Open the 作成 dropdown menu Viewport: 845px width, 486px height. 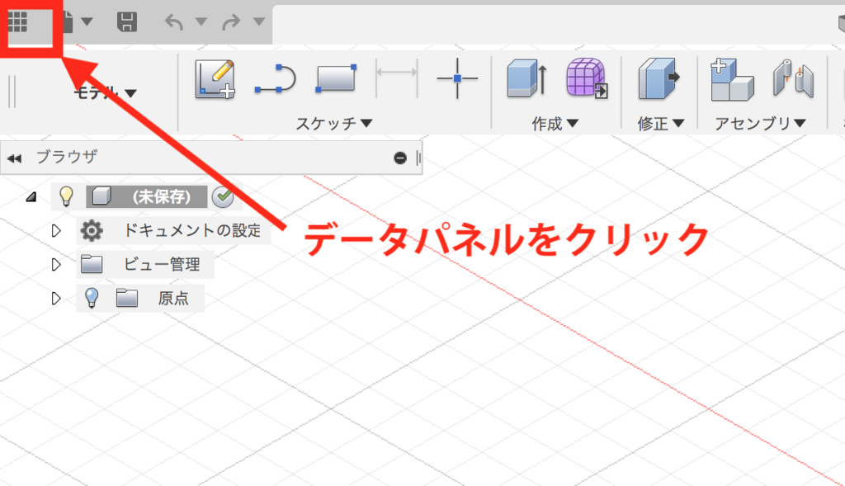pos(555,123)
